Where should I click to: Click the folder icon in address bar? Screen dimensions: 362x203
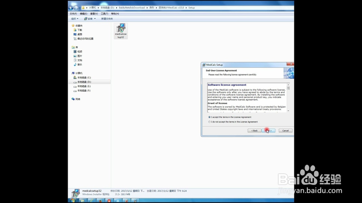83,8
